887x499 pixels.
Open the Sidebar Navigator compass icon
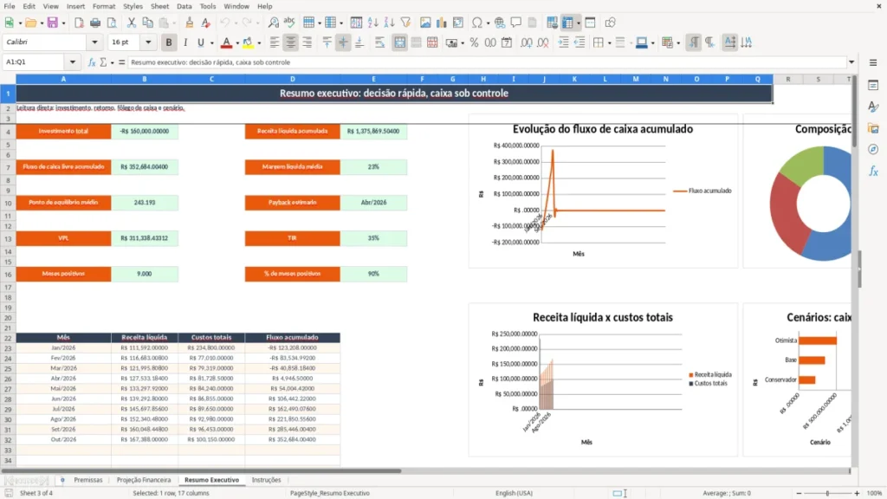coord(873,149)
